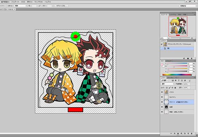
Task: Adjust the Magenta (M) slider
Action: tap(177, 66)
